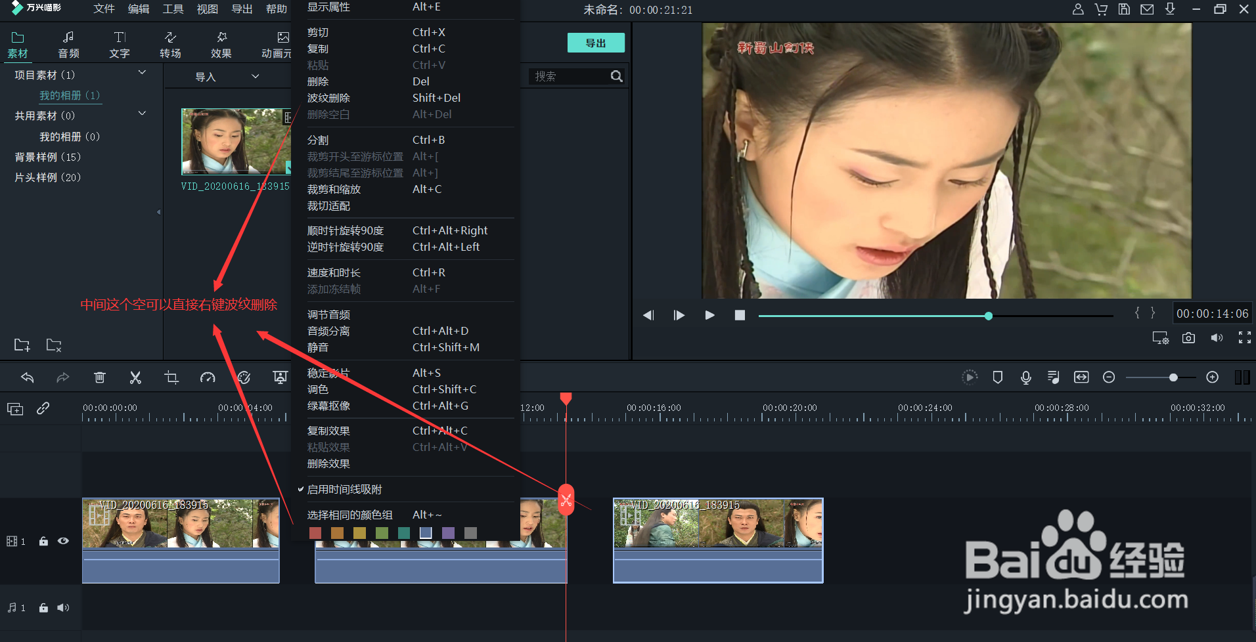Step forward one frame in preview
The width and height of the screenshot is (1256, 642).
[x=679, y=315]
